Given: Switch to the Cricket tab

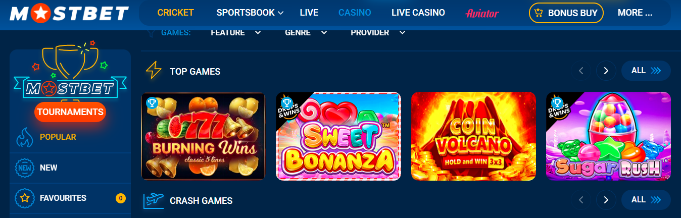Looking at the screenshot, I should point(175,13).
